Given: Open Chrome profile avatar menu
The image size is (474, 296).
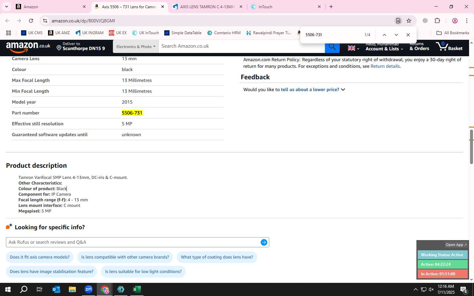Looking at the screenshot, I should [x=455, y=21].
